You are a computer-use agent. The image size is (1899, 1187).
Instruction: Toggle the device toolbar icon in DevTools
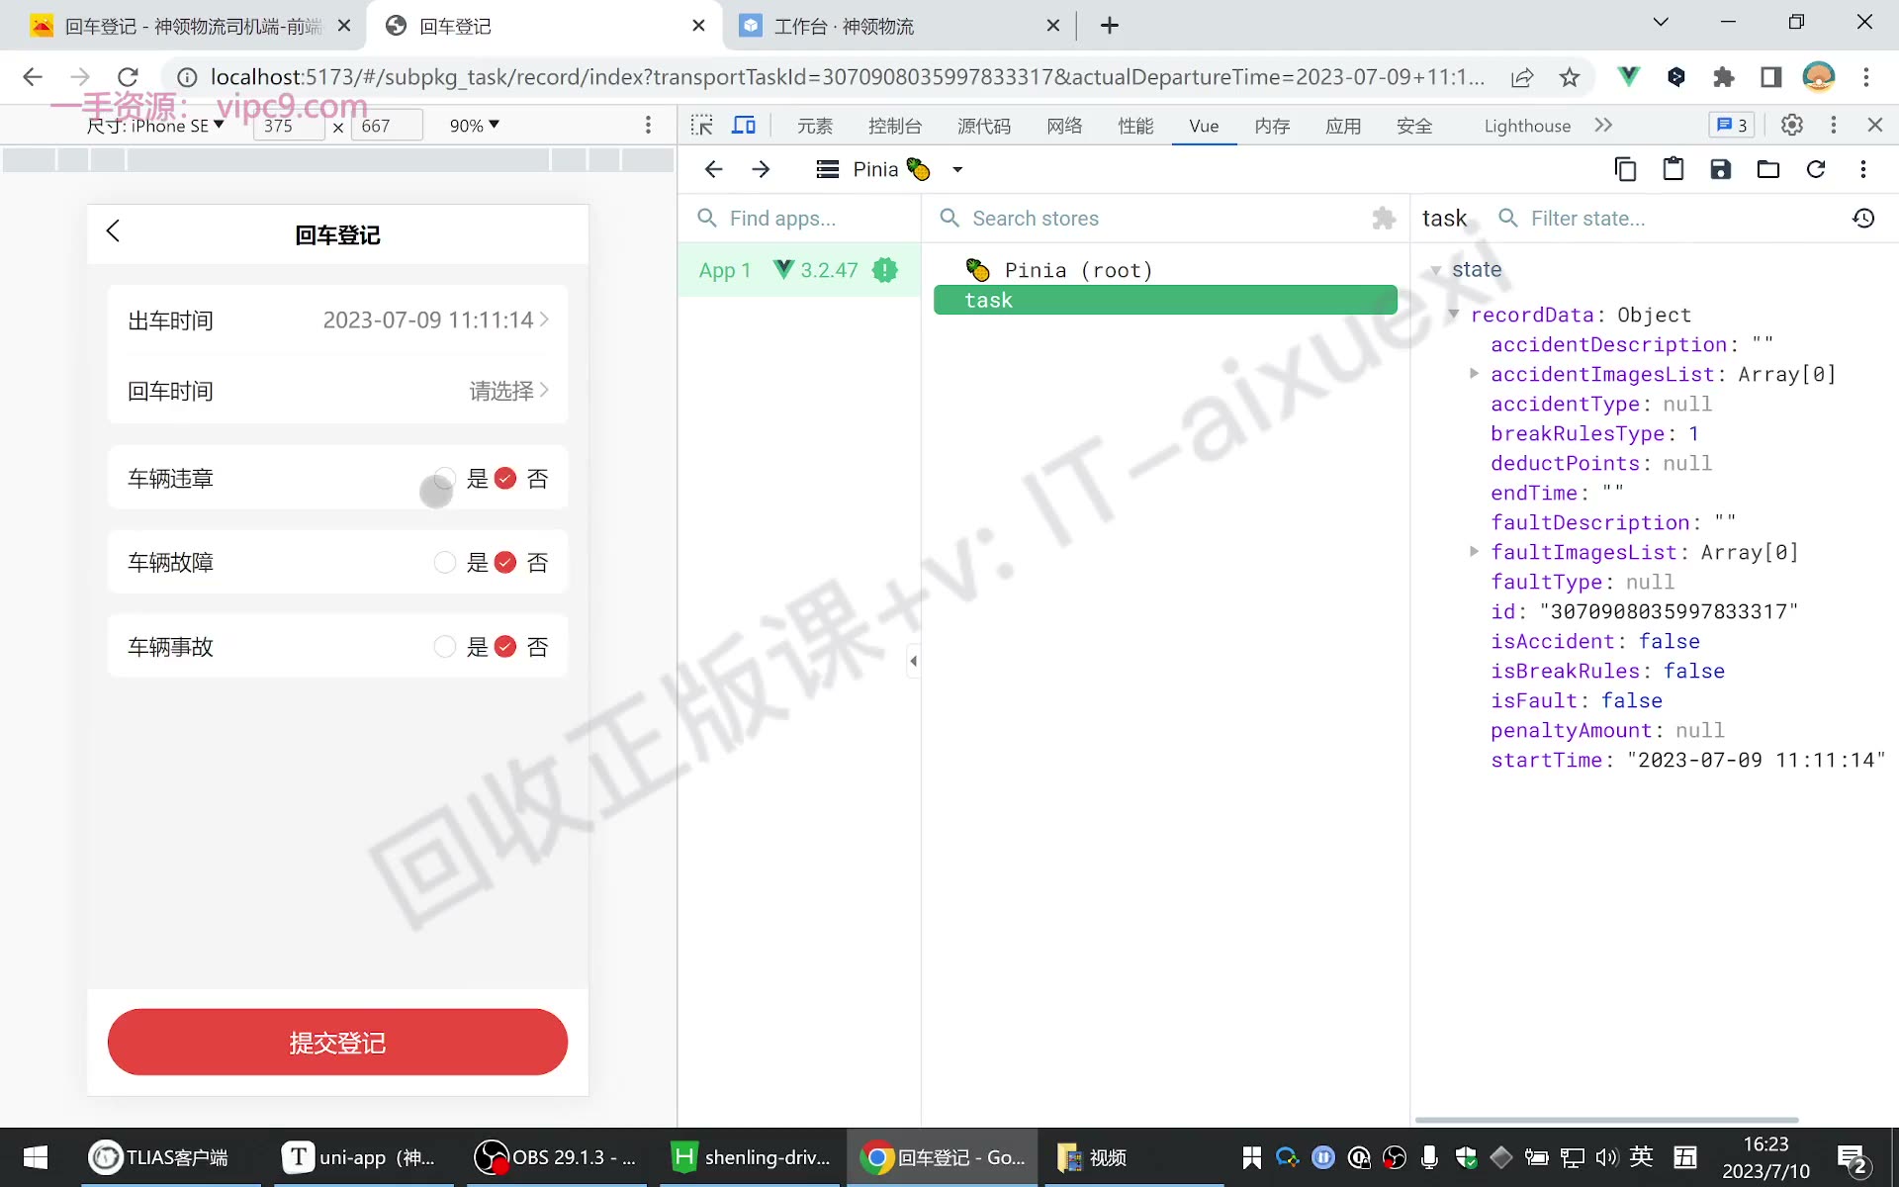744,126
